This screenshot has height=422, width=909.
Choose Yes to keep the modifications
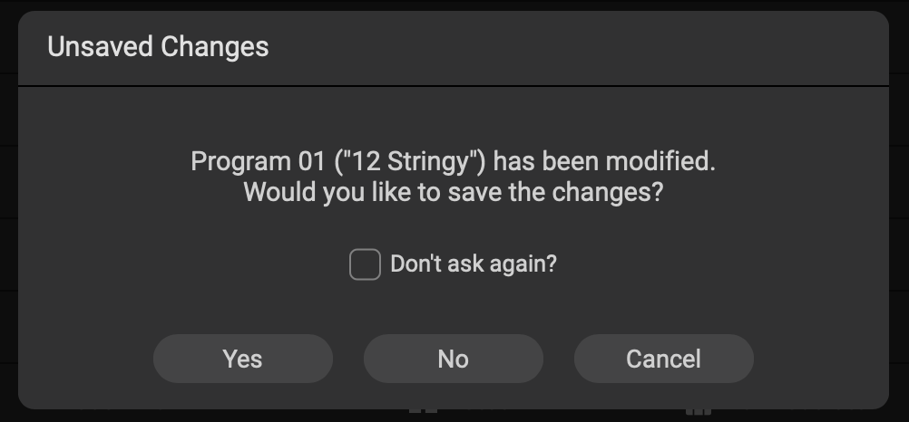pyautogui.click(x=242, y=359)
